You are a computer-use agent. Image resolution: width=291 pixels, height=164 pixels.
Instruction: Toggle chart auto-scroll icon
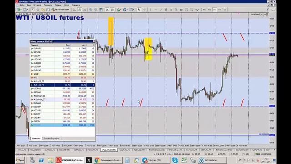click(107, 10)
